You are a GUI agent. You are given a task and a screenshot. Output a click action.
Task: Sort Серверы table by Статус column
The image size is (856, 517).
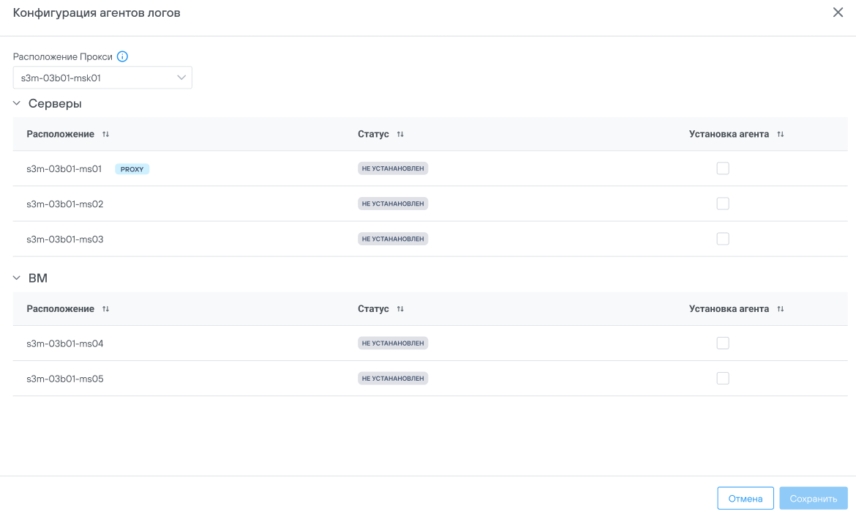click(400, 135)
